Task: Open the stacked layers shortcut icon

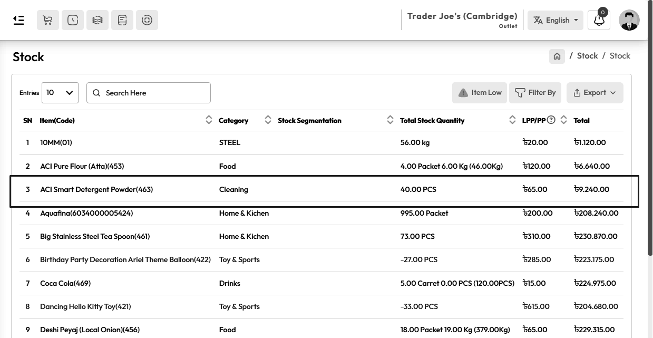Action: (98, 20)
